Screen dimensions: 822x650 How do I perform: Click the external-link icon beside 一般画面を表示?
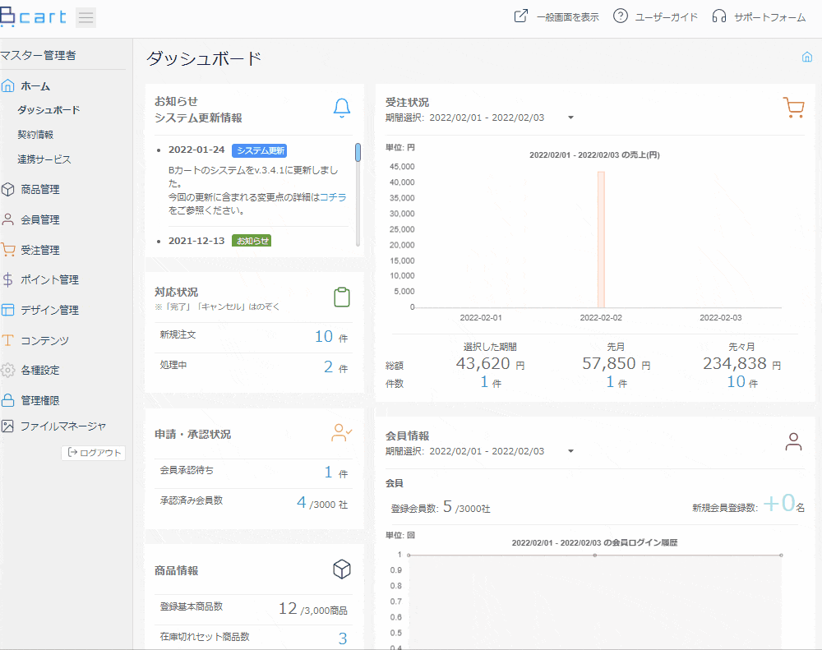520,16
